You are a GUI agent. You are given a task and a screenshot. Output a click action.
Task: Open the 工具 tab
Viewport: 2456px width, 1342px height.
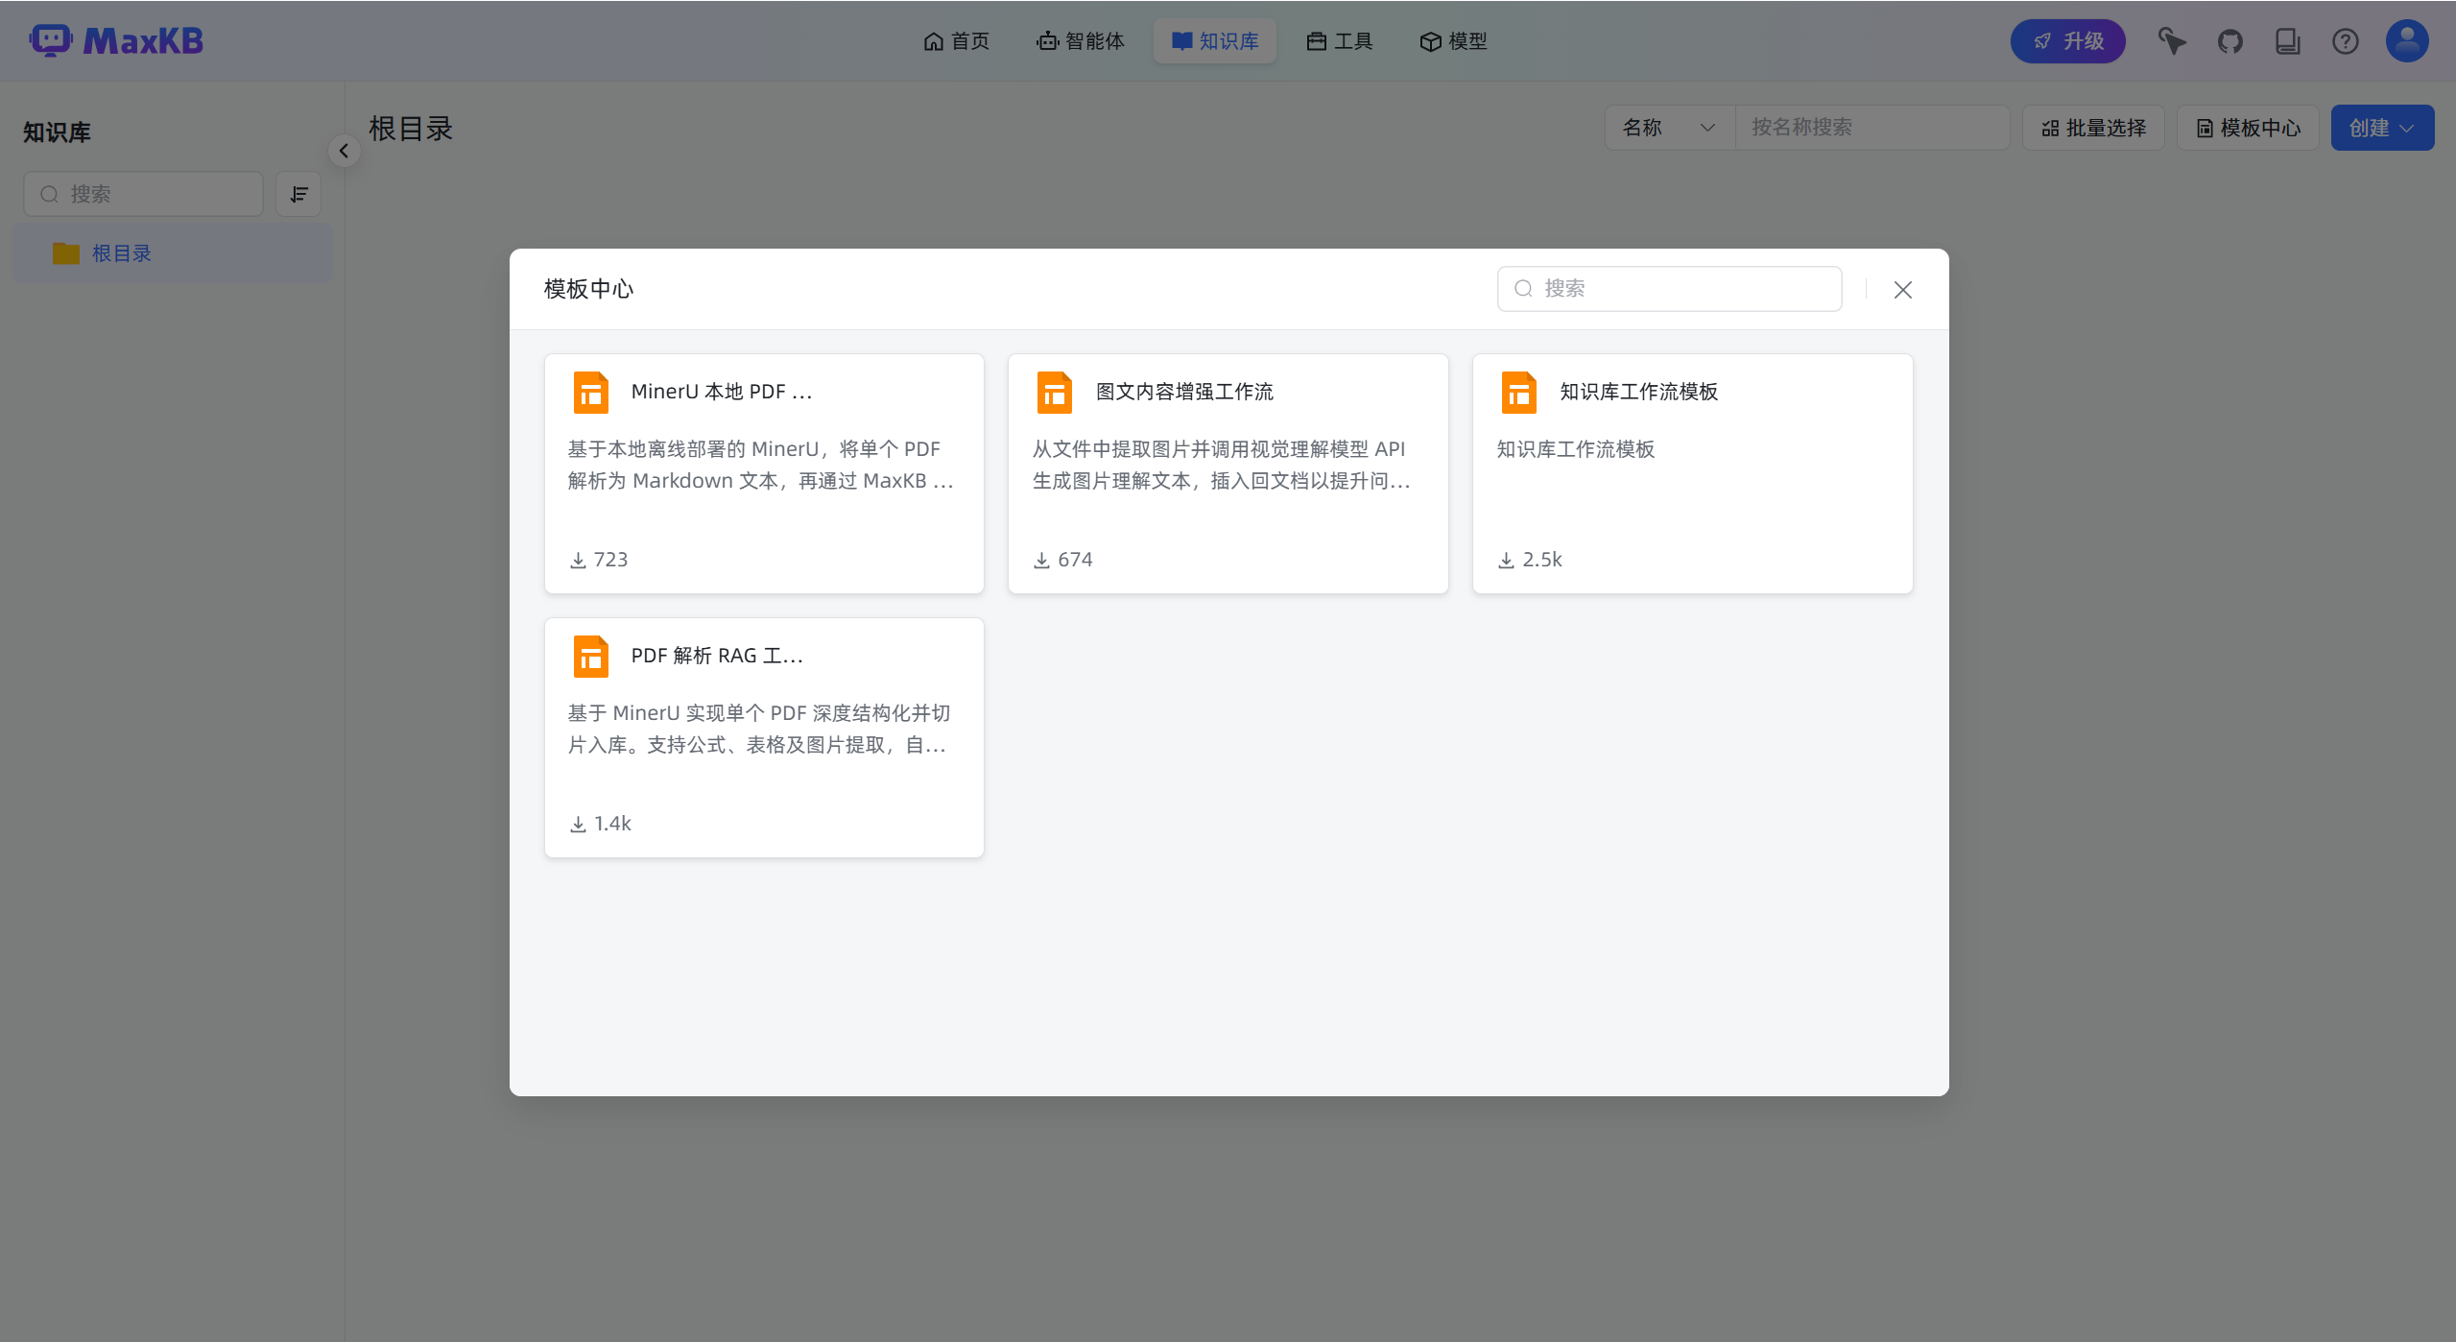click(x=1340, y=41)
